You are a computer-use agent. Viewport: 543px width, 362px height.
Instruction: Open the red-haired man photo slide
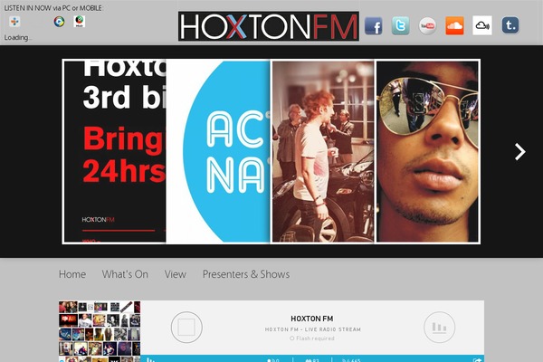(x=323, y=151)
